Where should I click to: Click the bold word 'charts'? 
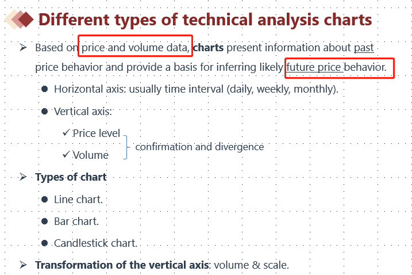coord(208,47)
